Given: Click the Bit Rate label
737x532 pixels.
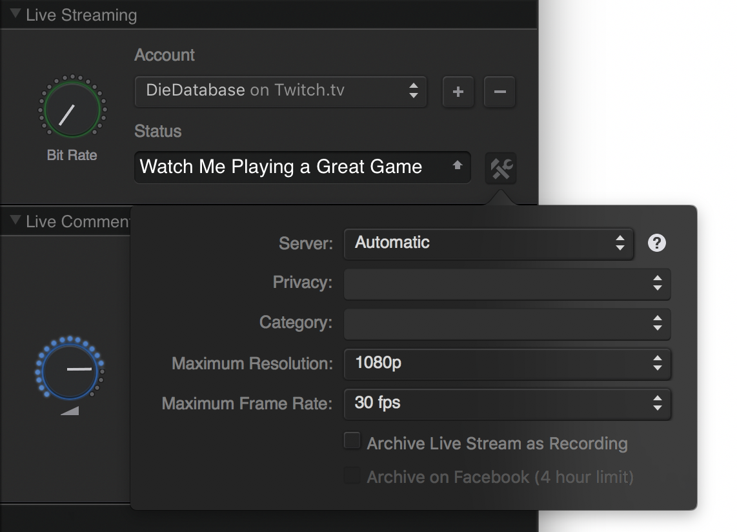Looking at the screenshot, I should [72, 155].
